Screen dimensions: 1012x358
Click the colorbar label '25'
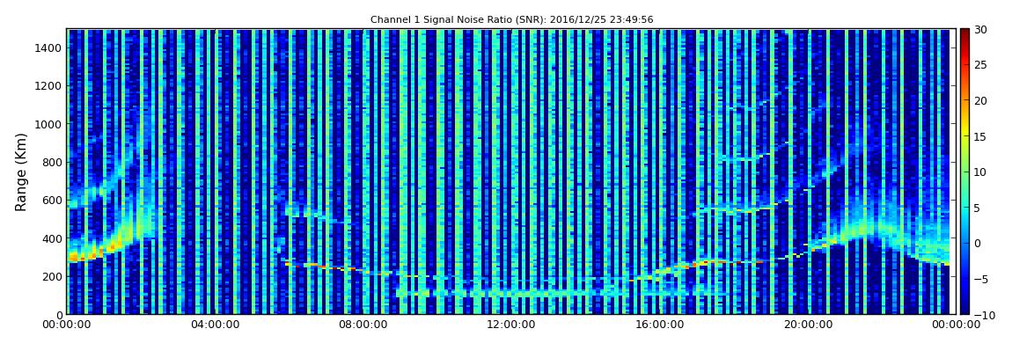[x=980, y=64]
